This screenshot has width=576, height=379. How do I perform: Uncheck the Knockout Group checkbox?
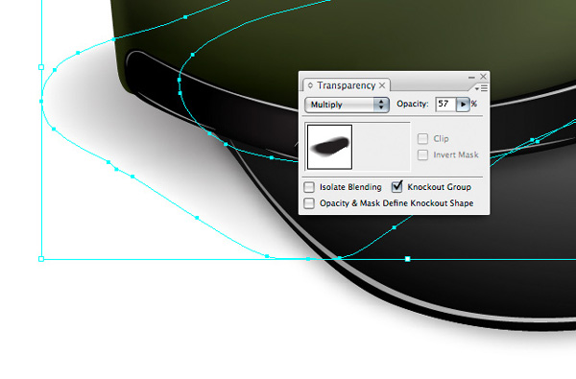396,187
